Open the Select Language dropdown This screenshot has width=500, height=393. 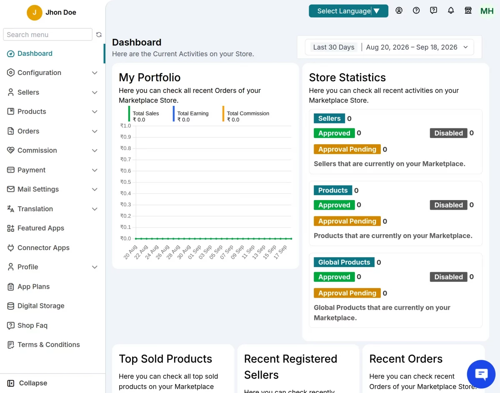[x=348, y=11]
